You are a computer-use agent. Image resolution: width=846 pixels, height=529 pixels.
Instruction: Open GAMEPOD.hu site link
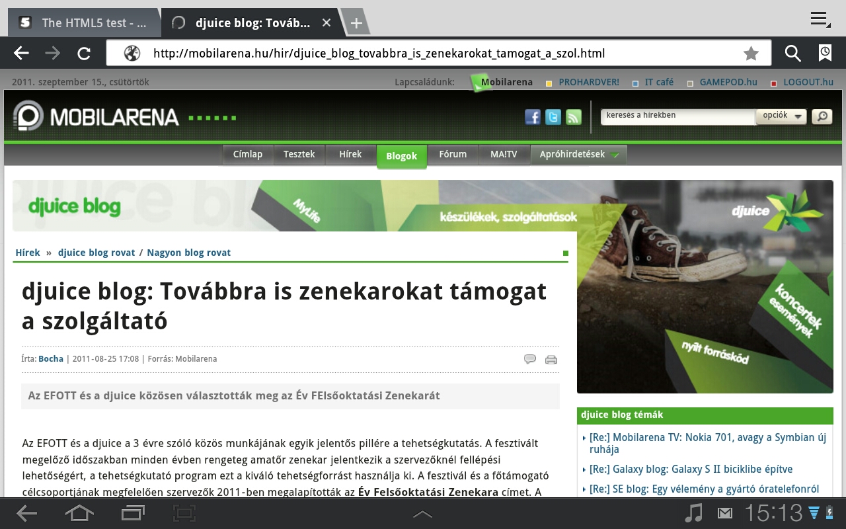click(728, 83)
